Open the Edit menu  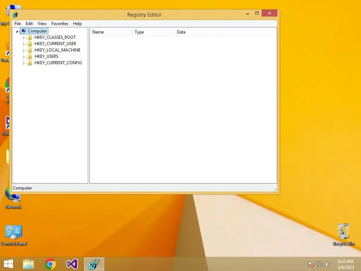(29, 24)
